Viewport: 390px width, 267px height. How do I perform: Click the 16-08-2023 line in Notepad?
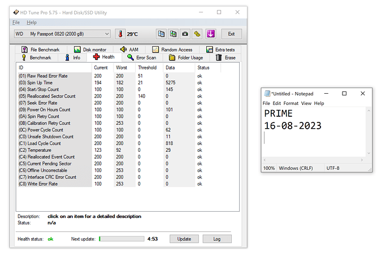click(x=293, y=126)
